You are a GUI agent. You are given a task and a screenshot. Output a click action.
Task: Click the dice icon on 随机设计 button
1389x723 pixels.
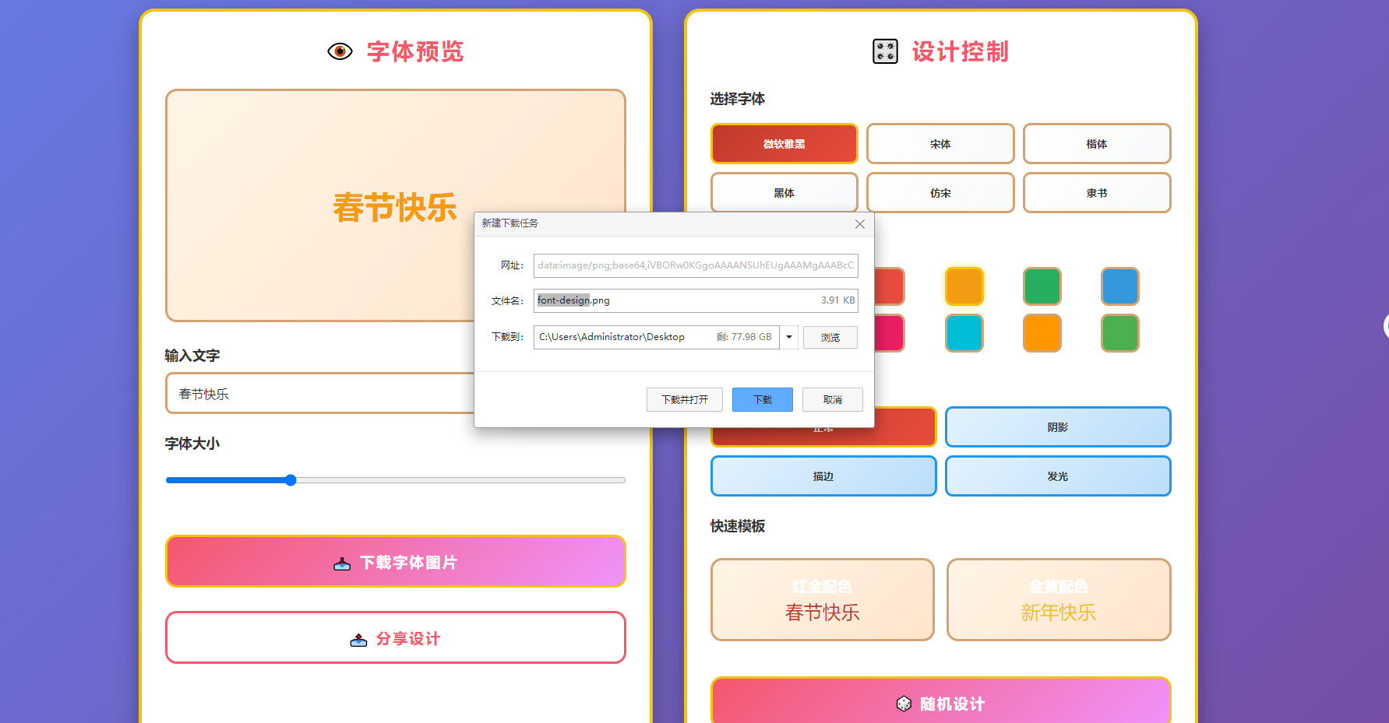[x=904, y=704]
